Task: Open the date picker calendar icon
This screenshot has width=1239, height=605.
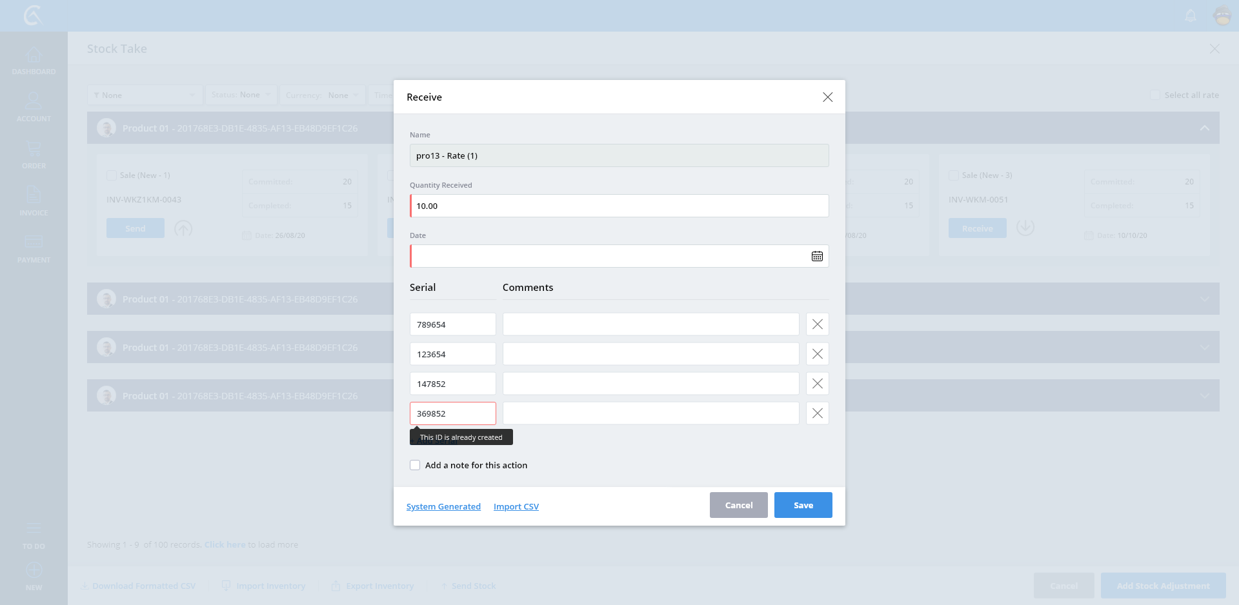Action: coord(817,256)
